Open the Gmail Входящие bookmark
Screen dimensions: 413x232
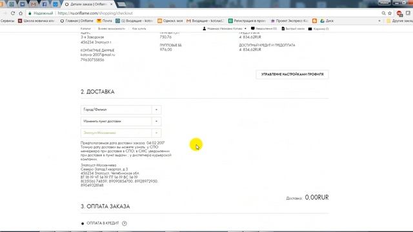(205, 21)
